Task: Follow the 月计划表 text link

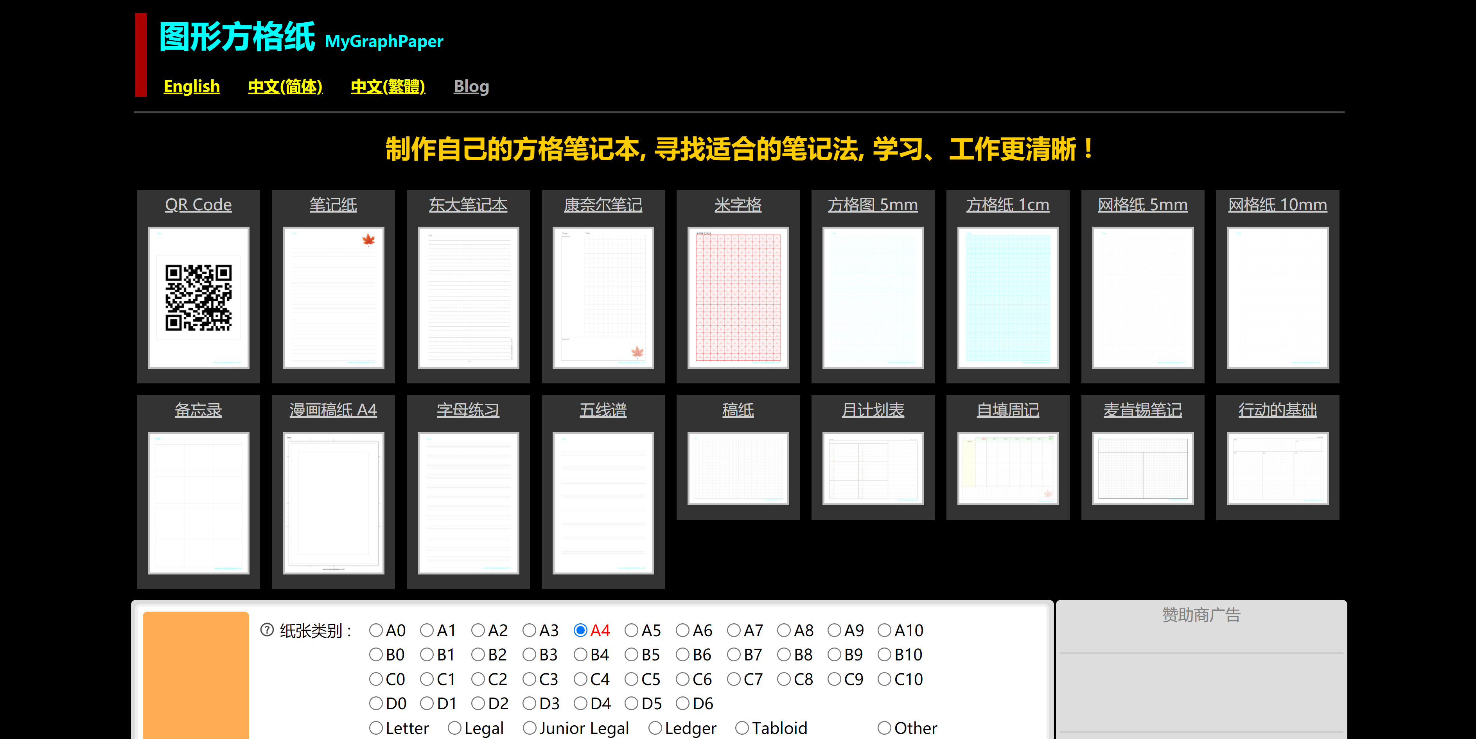Action: tap(873, 410)
